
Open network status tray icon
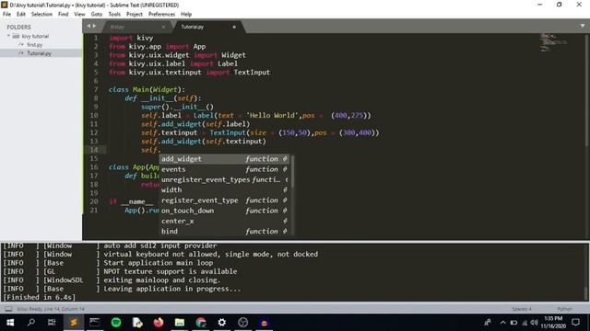(x=525, y=323)
